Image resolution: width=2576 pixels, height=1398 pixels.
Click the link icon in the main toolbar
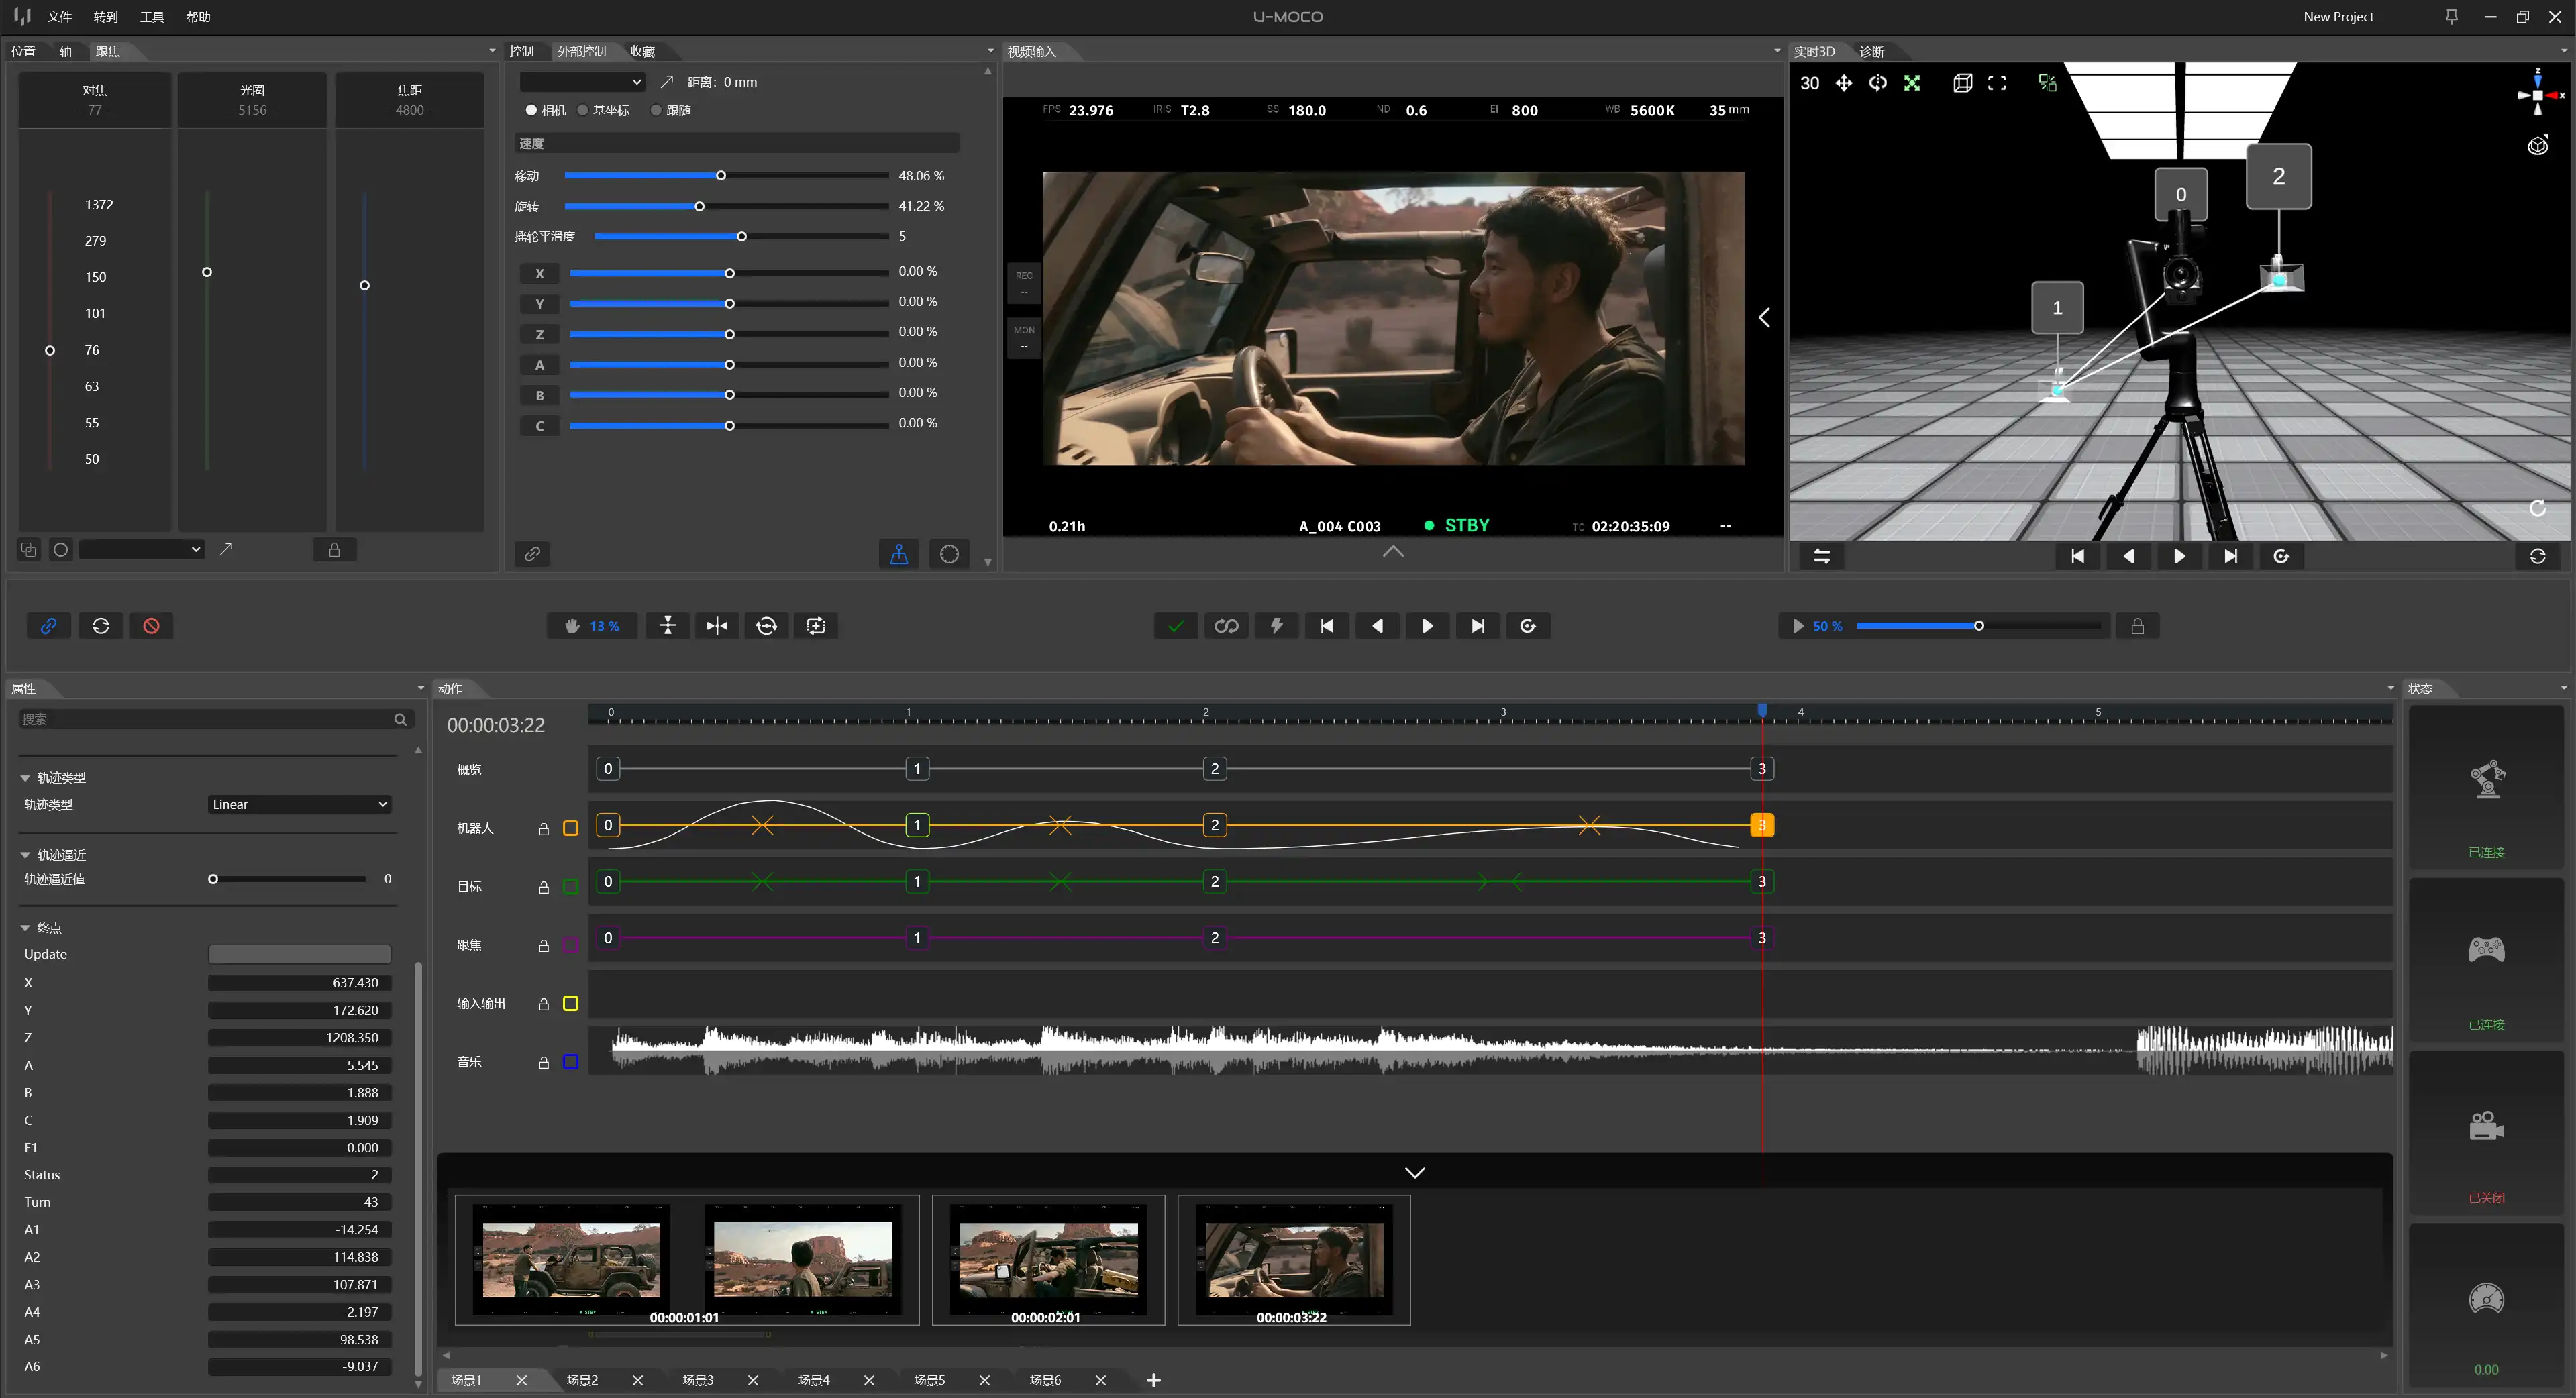pyautogui.click(x=48, y=626)
